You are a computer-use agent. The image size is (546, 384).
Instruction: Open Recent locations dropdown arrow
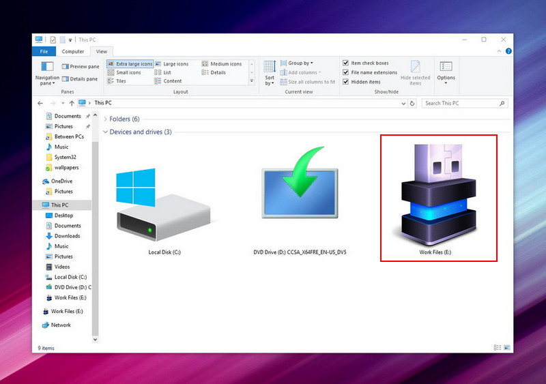tap(63, 103)
